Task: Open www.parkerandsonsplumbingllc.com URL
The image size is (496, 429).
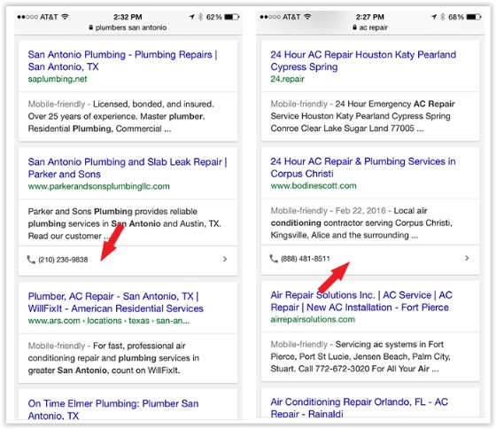Action: tap(98, 186)
